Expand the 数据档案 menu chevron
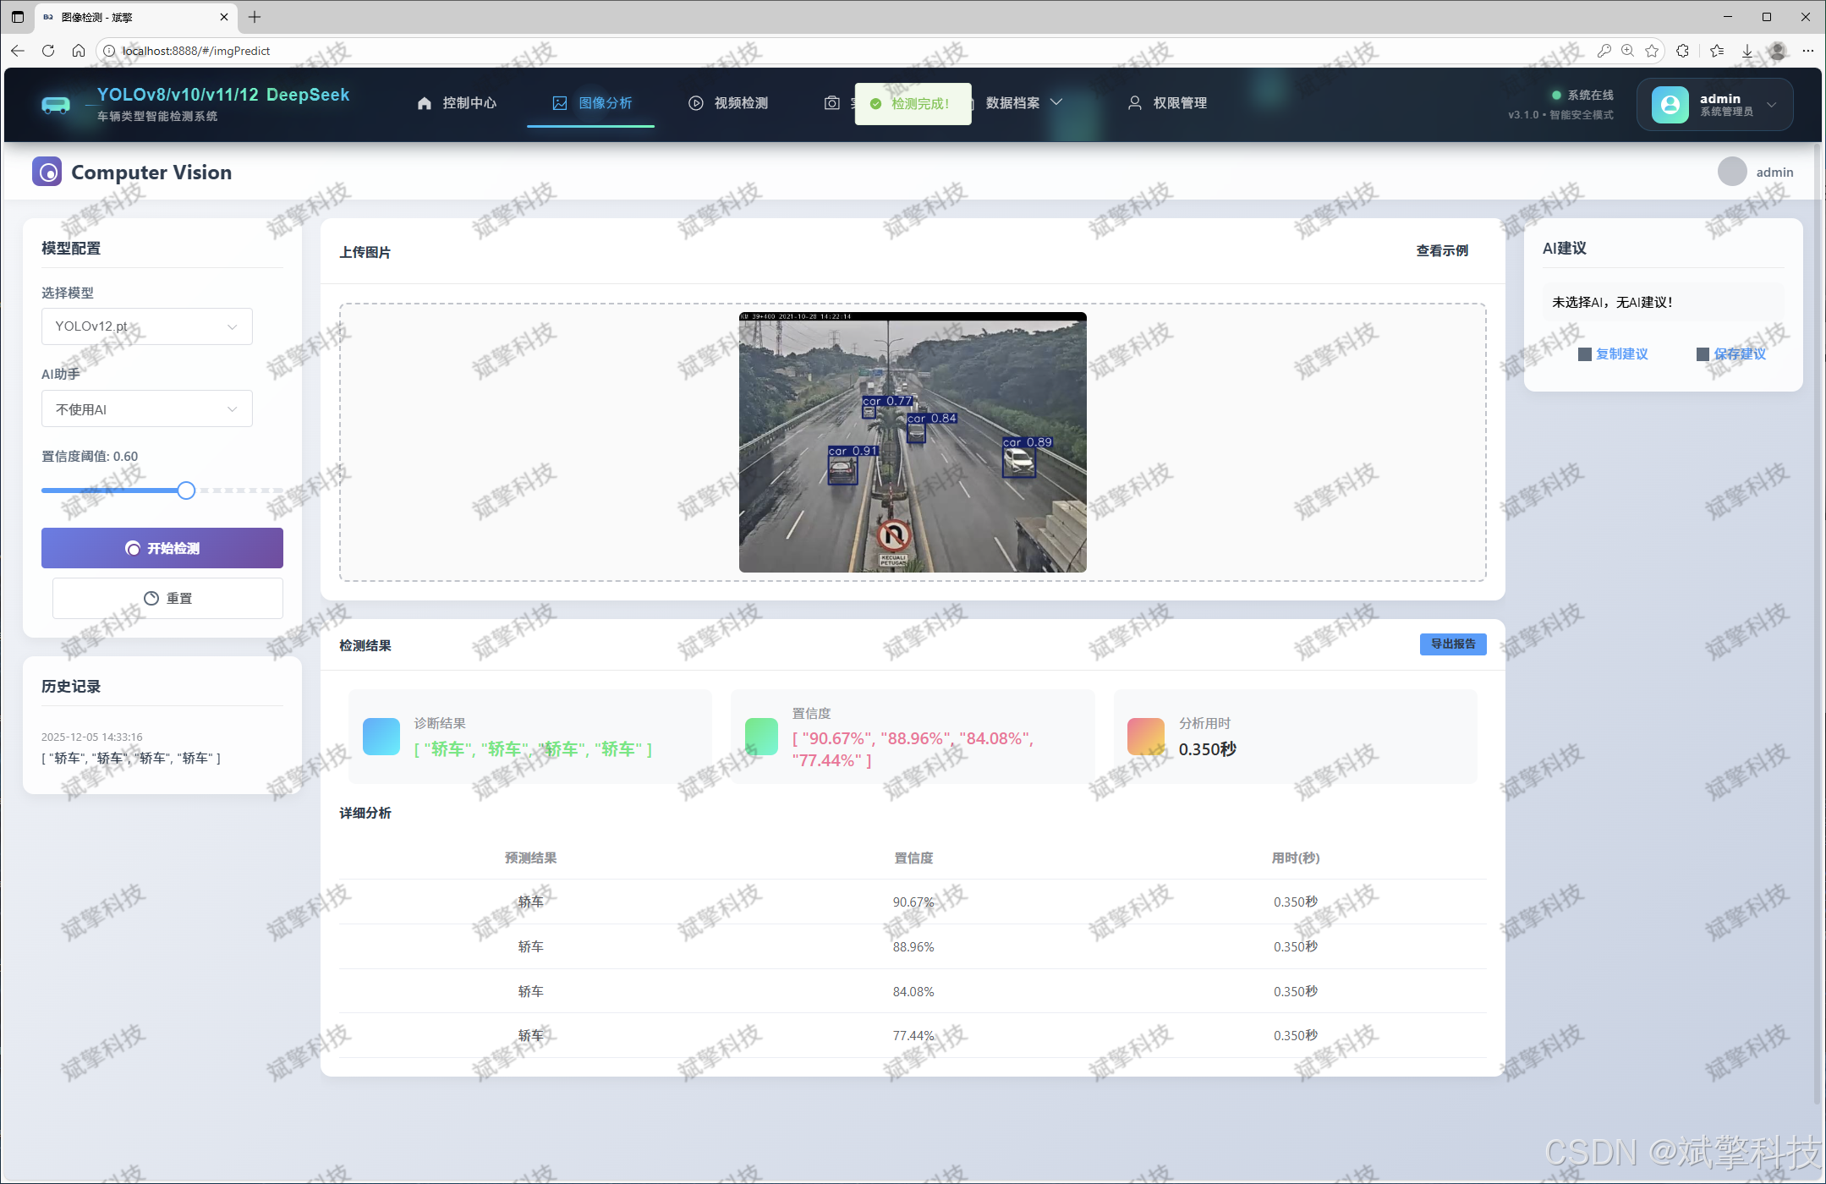Viewport: 1826px width, 1184px height. pos(1056,102)
